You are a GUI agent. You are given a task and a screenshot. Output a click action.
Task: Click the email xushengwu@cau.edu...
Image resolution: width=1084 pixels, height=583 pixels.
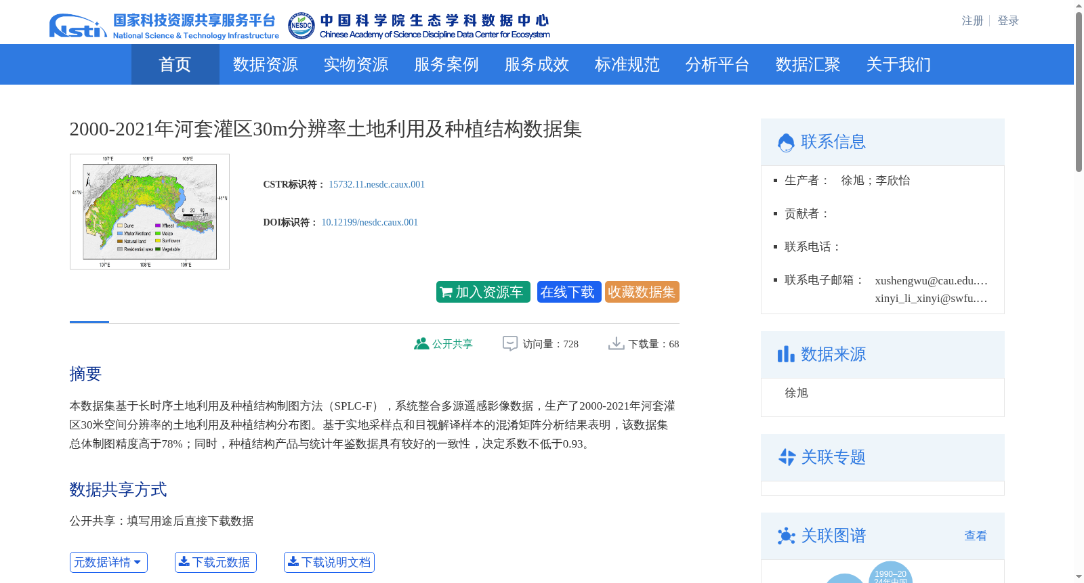(x=931, y=280)
